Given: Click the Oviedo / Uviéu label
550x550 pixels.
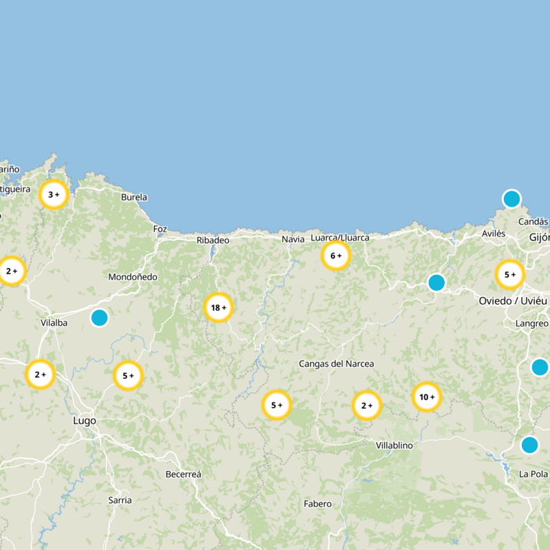Looking at the screenshot, I should pyautogui.click(x=513, y=301).
